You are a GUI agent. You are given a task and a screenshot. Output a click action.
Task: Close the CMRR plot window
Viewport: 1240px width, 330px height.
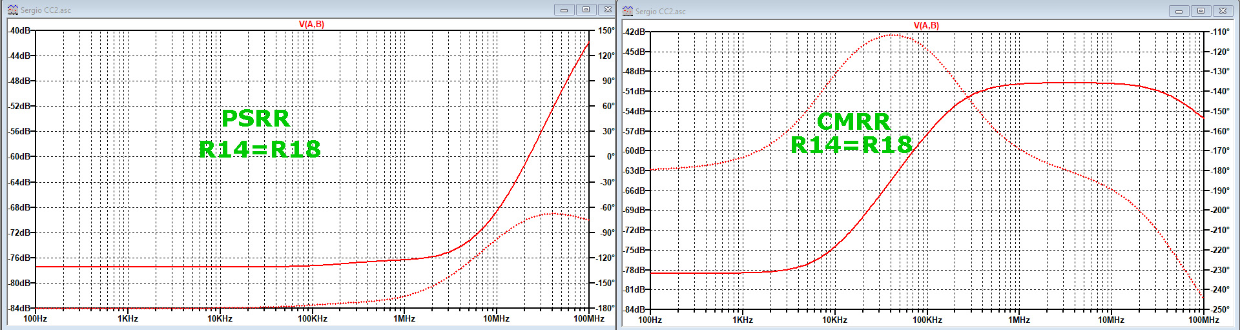click(x=1223, y=11)
